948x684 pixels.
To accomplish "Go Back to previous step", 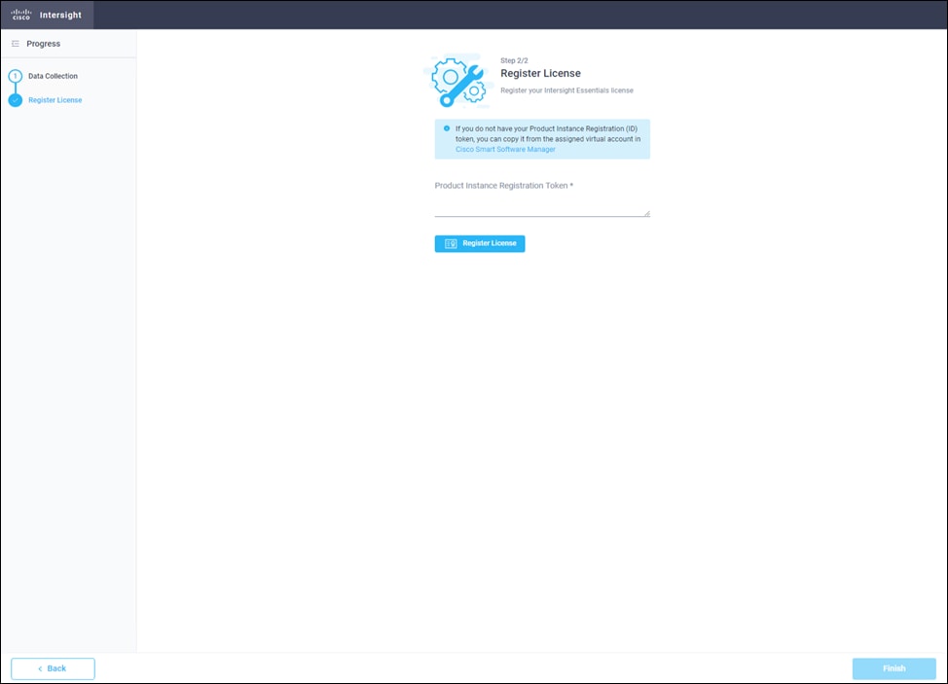I will (x=53, y=668).
